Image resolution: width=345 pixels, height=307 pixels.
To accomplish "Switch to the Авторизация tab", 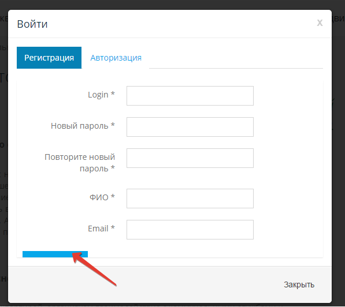I will tap(116, 58).
